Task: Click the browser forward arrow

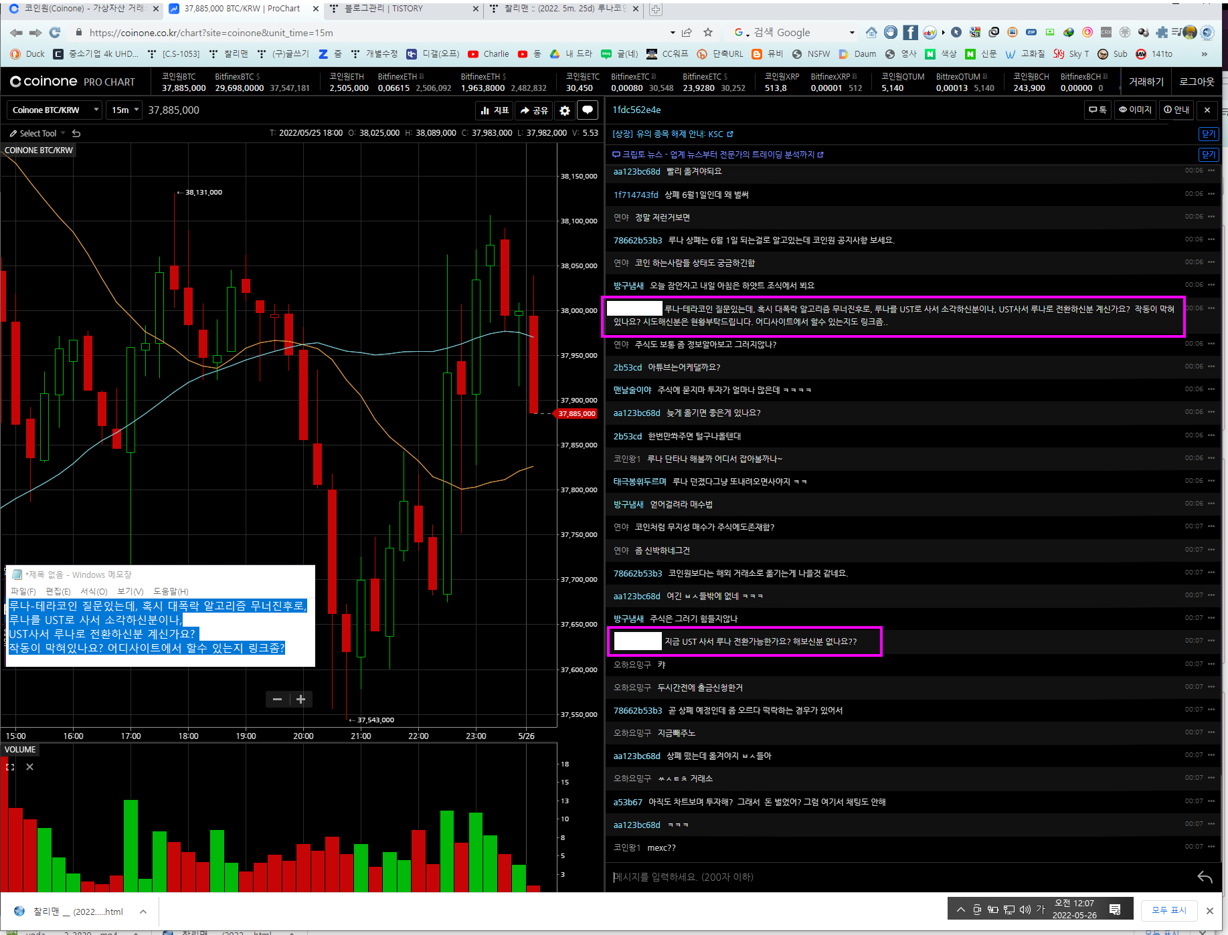Action: coord(35,32)
